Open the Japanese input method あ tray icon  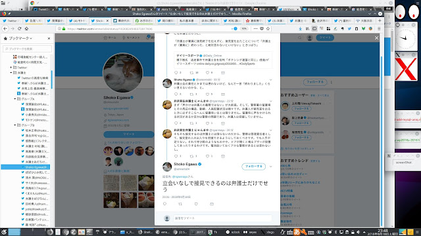(x=297, y=232)
